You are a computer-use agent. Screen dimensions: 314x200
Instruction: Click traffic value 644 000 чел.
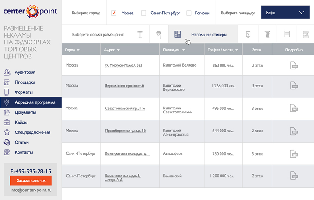223,131
